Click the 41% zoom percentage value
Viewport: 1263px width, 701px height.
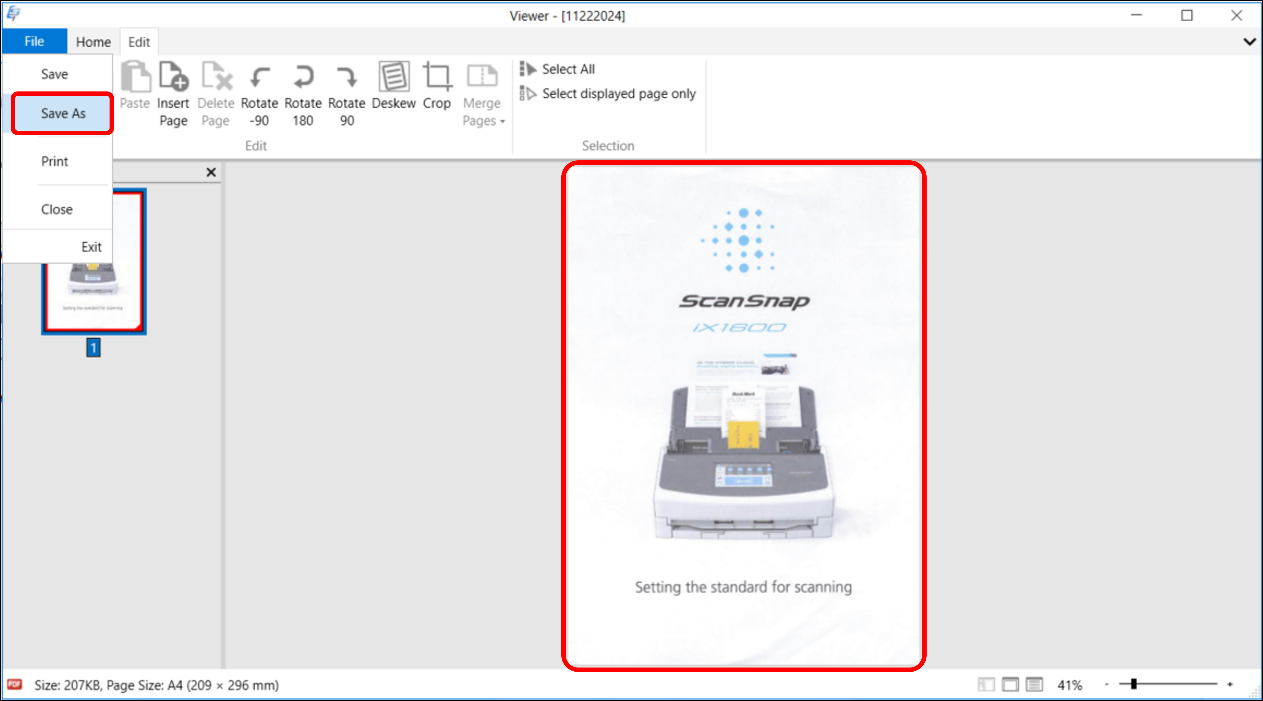point(1069,685)
